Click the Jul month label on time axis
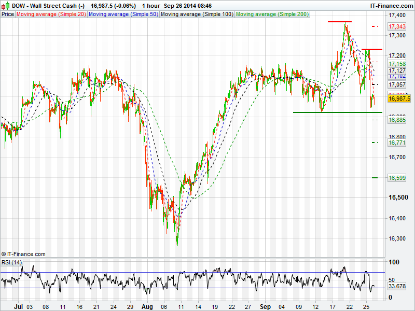The image size is (415, 311). coord(18,307)
